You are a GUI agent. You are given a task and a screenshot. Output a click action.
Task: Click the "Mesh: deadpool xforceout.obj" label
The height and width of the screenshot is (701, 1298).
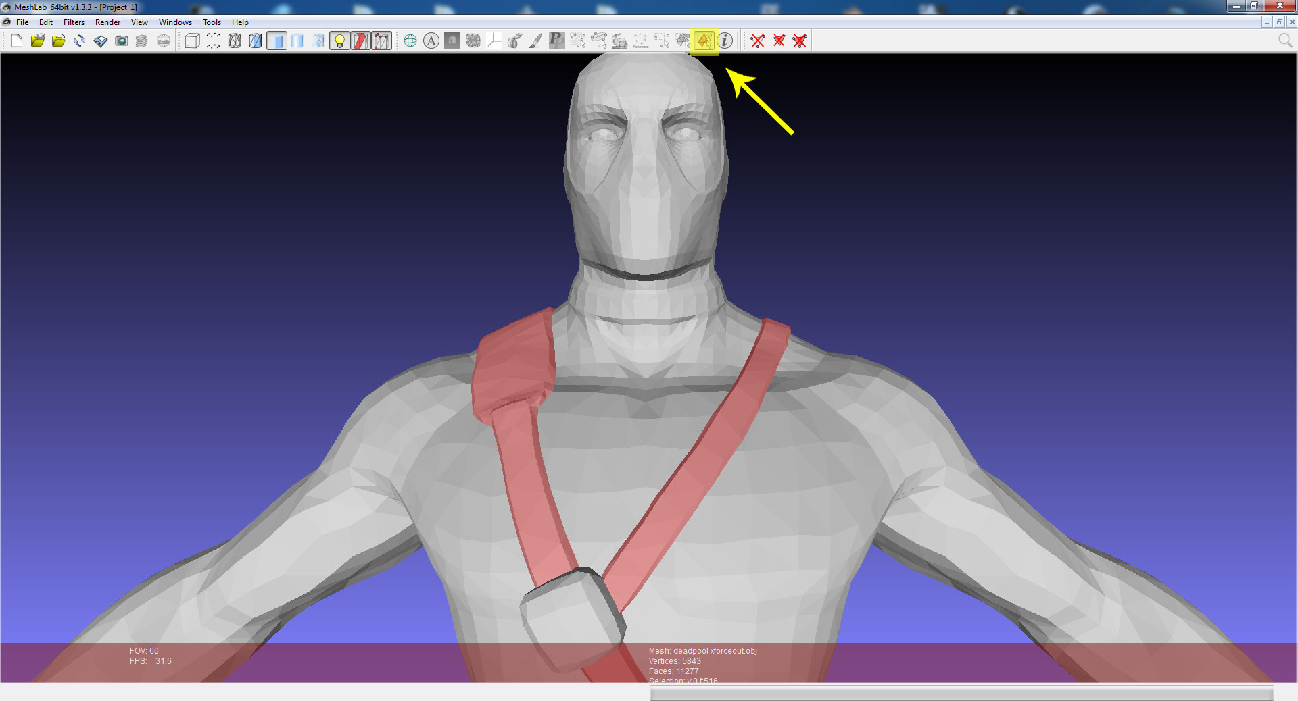(703, 651)
